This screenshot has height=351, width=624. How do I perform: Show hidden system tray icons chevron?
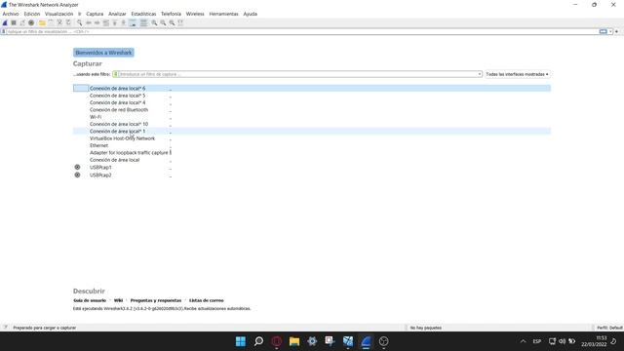pyautogui.click(x=523, y=341)
